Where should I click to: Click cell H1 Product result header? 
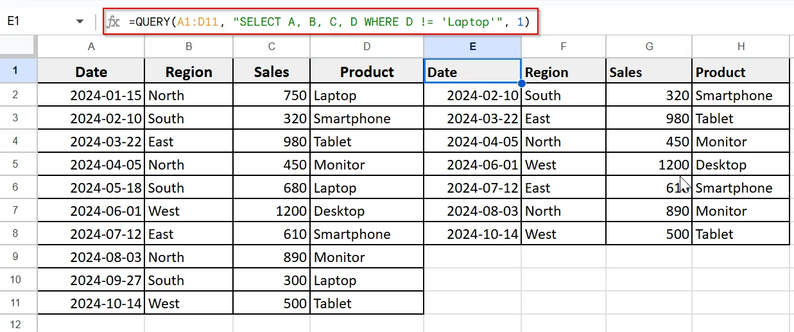(x=741, y=72)
